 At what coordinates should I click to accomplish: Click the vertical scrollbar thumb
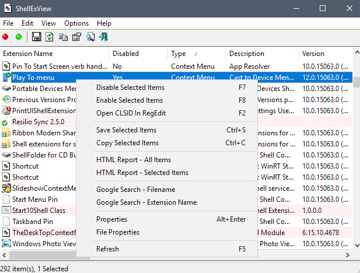[x=356, y=82]
